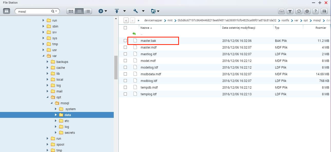
Task: Click the wrench tools icon
Action: click(136, 11)
